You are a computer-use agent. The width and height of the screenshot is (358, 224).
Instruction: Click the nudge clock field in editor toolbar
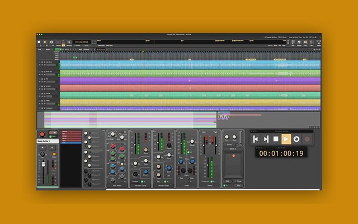point(101,49)
